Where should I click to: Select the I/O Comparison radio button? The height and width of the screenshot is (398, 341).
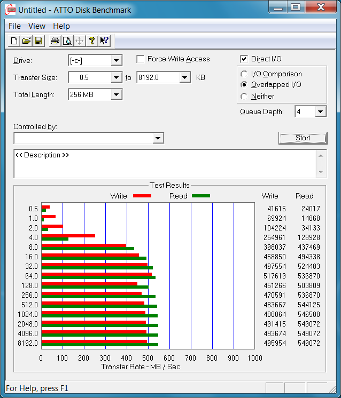pyautogui.click(x=244, y=74)
